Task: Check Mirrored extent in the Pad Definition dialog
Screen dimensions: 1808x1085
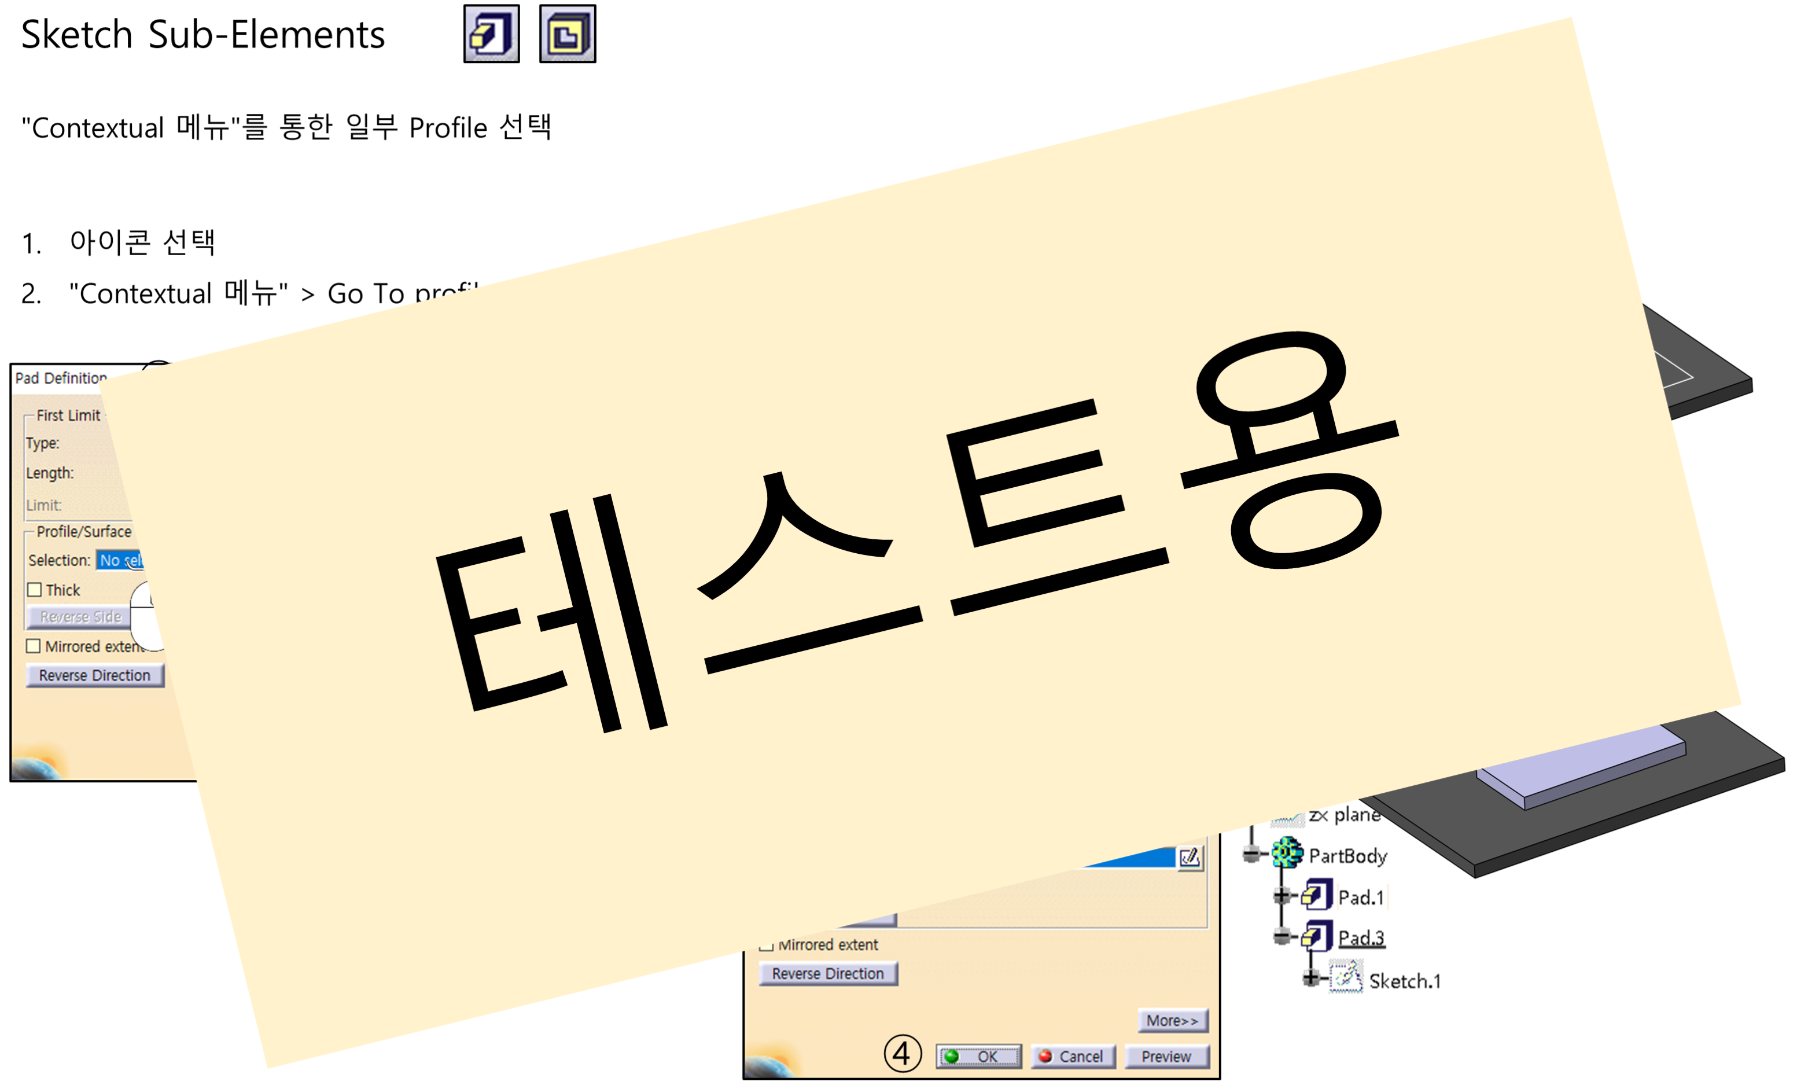Action: point(34,646)
